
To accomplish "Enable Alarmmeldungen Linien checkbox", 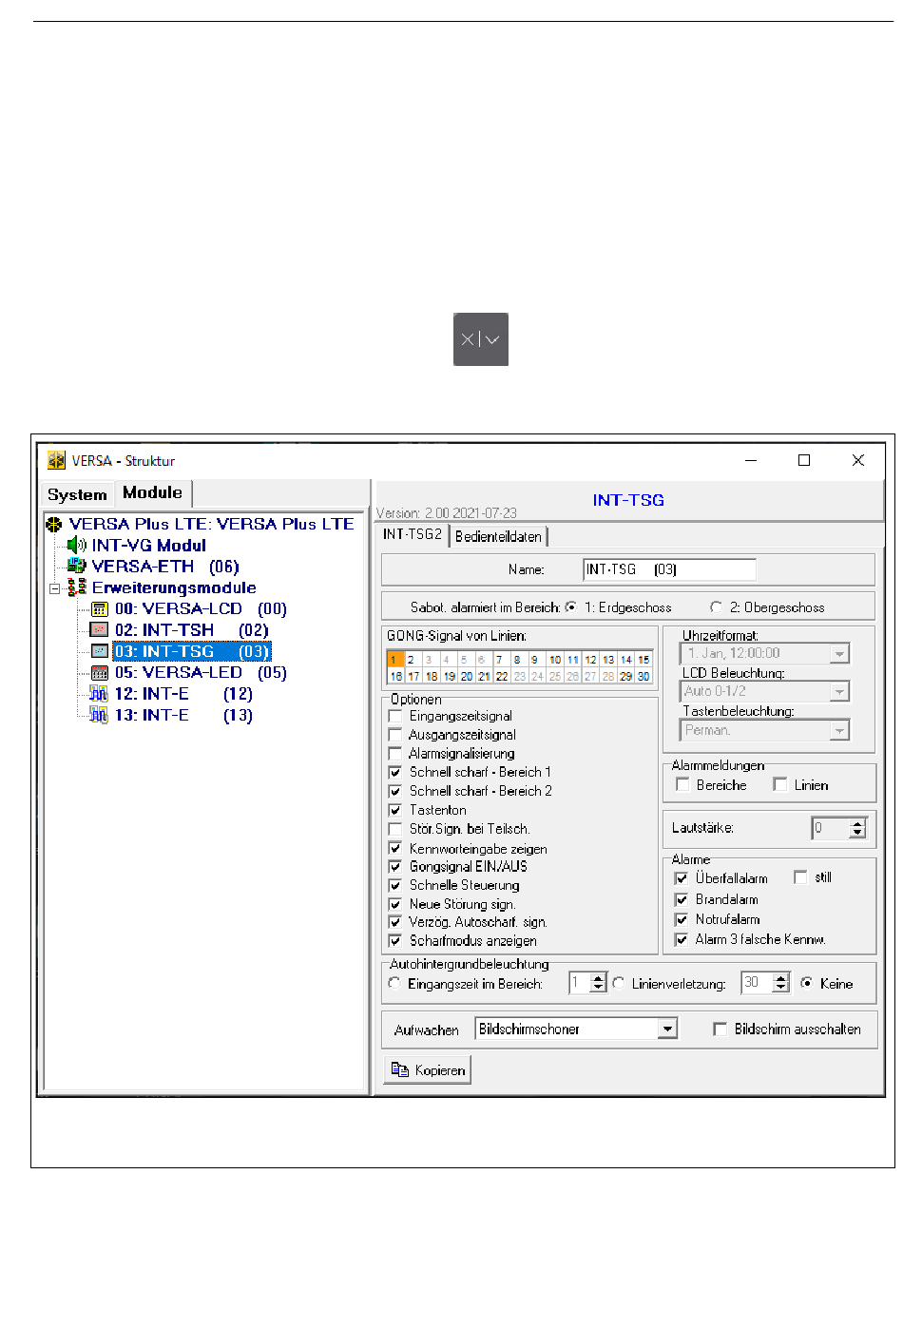I will coord(780,785).
